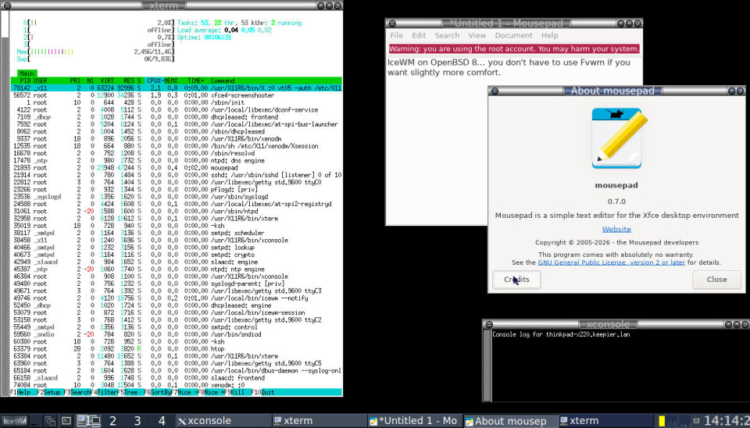Open Mousepad's Help menu

click(x=549, y=35)
